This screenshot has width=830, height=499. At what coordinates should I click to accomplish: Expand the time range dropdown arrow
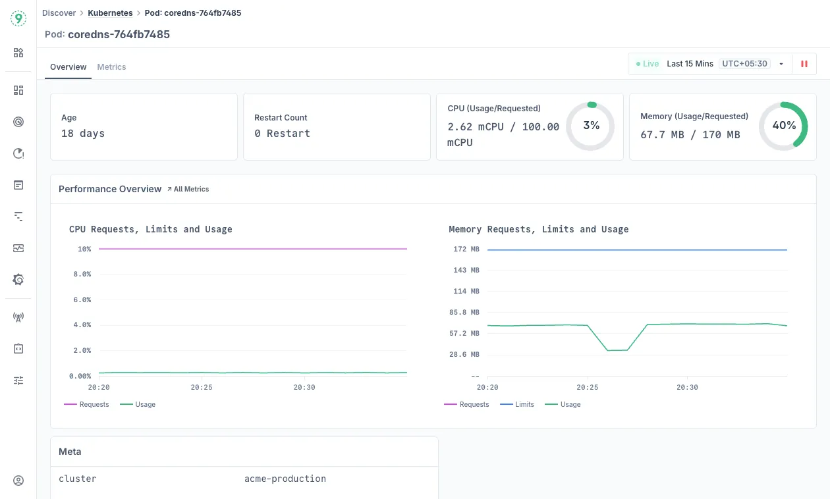click(x=781, y=64)
